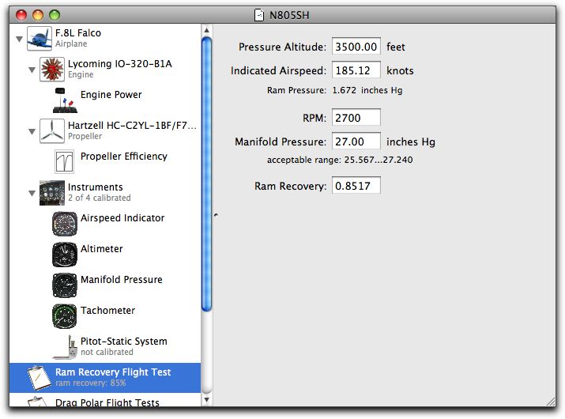The height and width of the screenshot is (419, 565).
Task: Select the F.8L Falco airplane icon
Action: (40, 38)
